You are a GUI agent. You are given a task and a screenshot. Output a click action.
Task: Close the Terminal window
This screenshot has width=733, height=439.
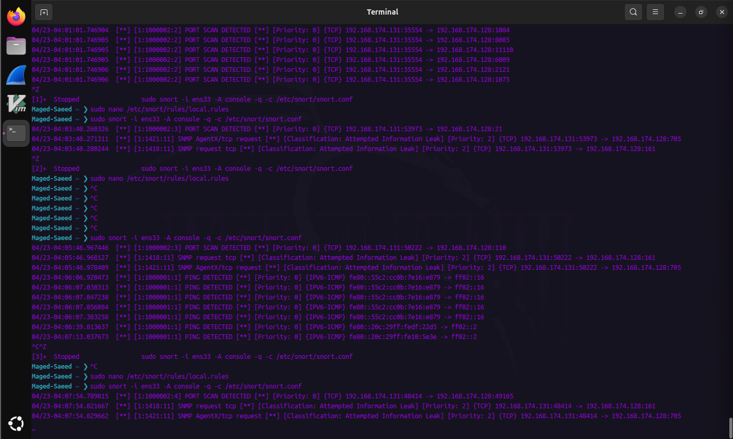coord(722,12)
